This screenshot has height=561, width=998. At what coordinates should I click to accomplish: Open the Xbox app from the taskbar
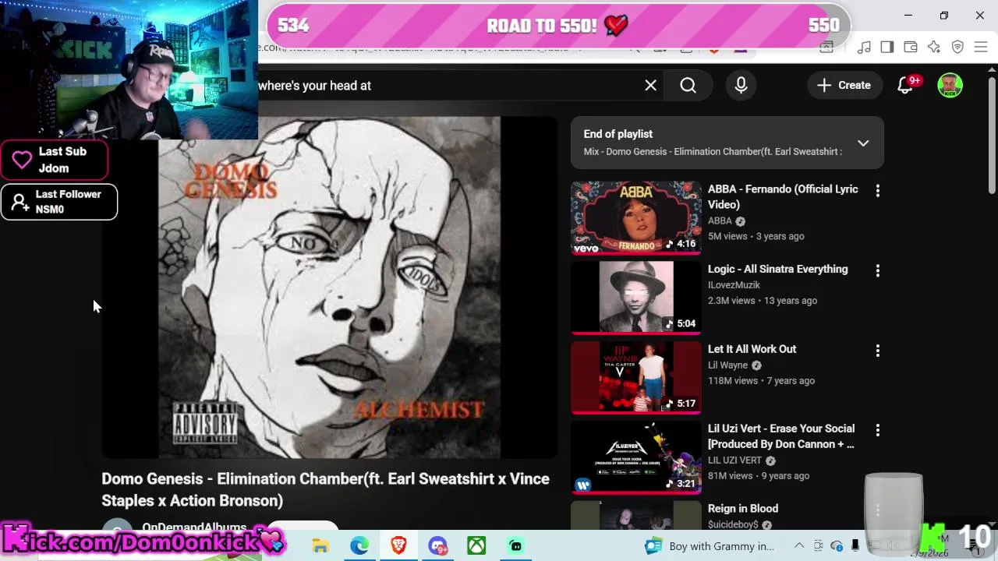click(476, 546)
